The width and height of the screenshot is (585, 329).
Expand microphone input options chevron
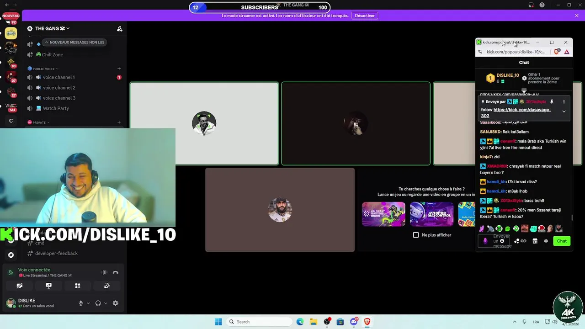(x=88, y=303)
